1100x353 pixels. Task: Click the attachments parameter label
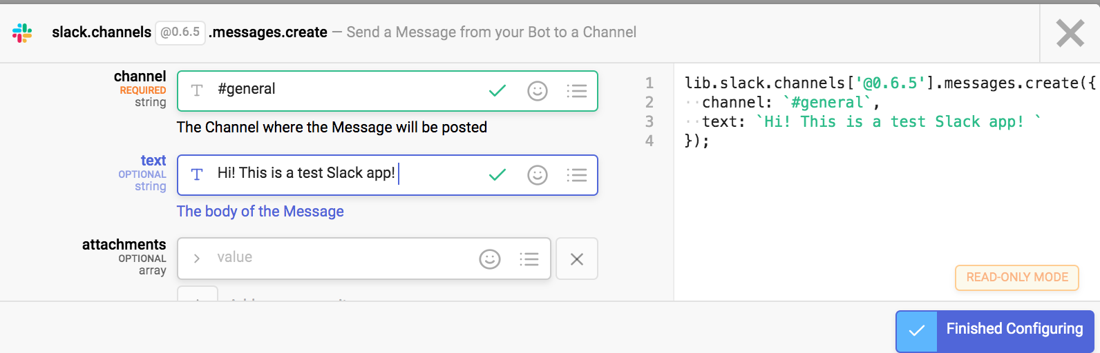(124, 245)
